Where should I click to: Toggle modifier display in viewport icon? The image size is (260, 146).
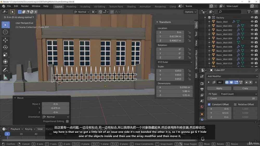click(231, 82)
